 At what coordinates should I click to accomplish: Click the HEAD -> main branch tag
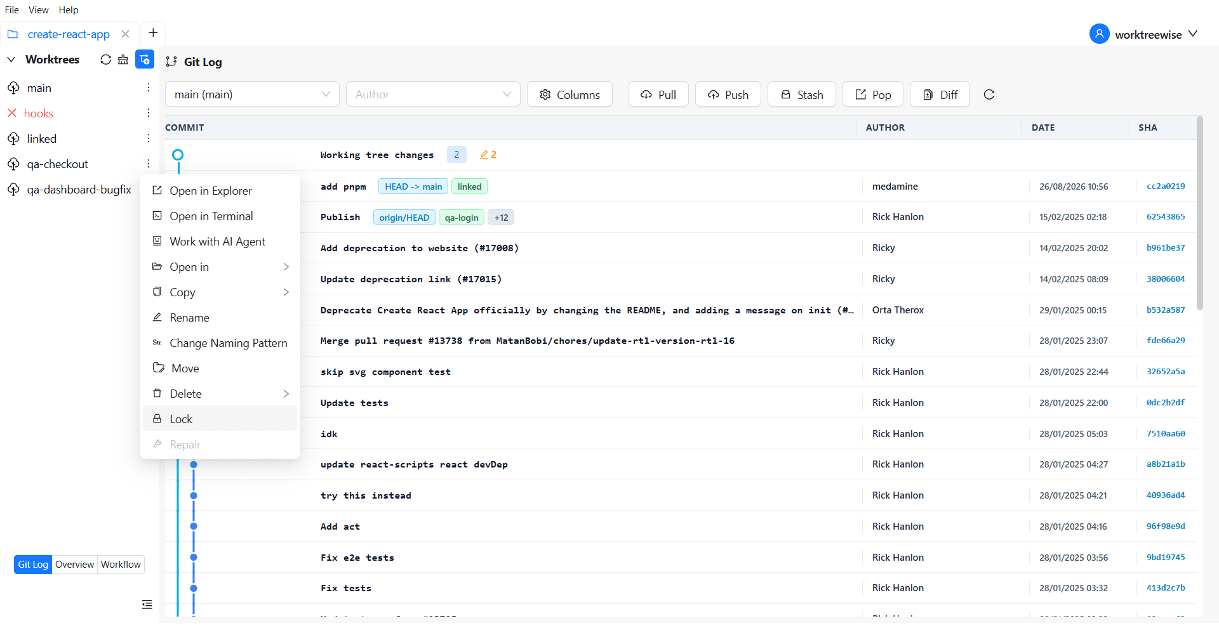pos(413,186)
